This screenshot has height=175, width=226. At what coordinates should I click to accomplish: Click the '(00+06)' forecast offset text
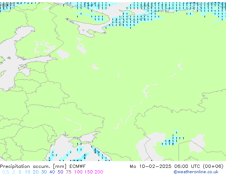[213, 166]
